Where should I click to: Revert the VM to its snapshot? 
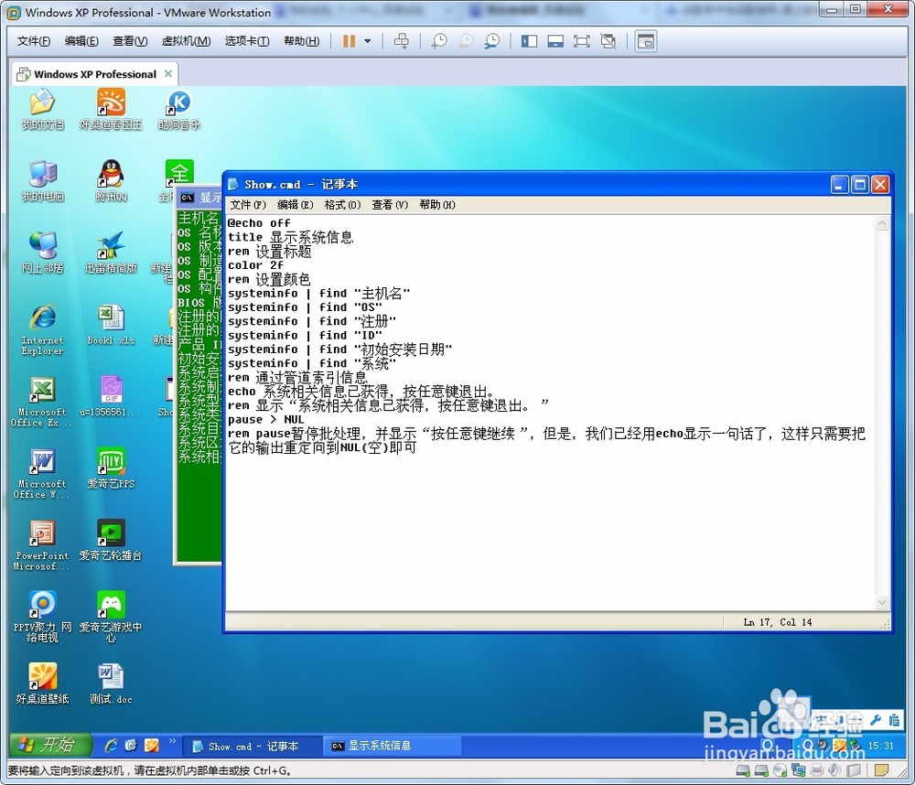click(465, 40)
